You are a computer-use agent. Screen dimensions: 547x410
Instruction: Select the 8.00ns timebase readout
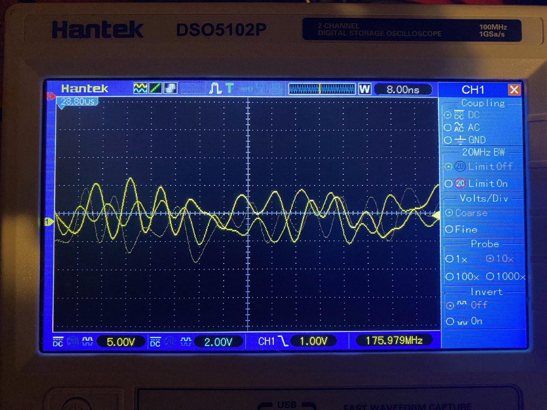click(403, 90)
